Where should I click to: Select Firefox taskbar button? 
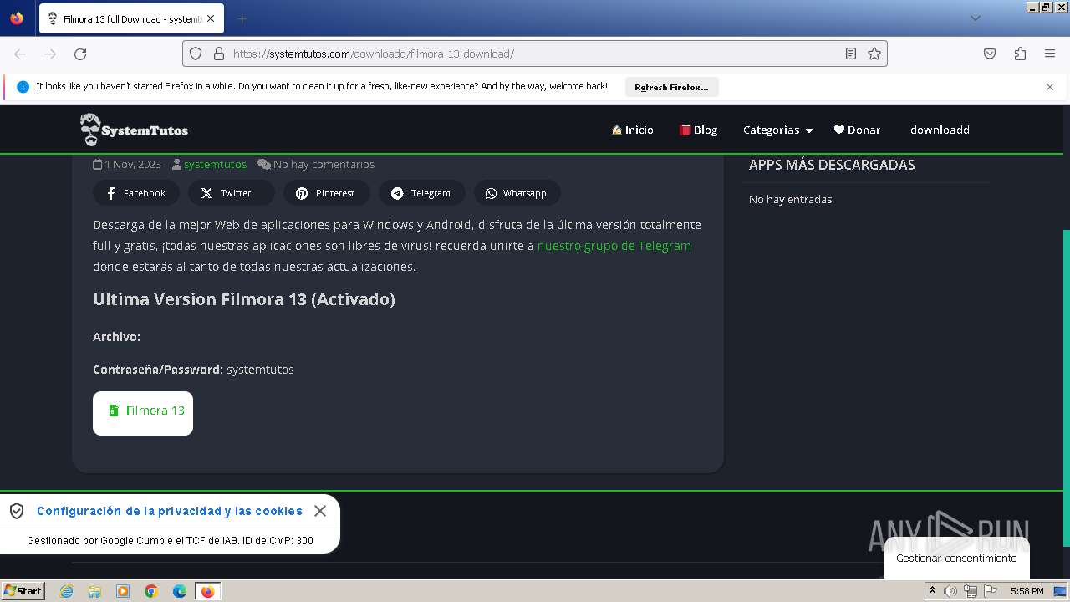coord(207,591)
